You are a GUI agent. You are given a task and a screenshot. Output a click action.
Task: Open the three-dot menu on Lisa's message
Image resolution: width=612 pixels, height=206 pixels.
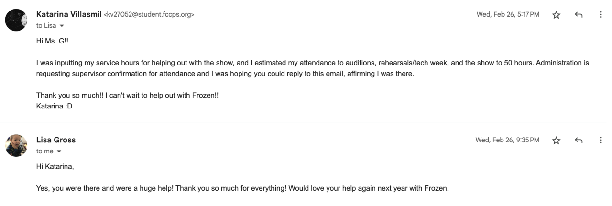[x=601, y=140]
